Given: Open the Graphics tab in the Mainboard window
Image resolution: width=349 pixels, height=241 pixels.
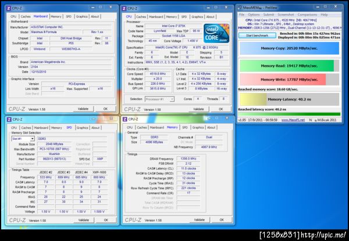Looking at the screenshot, I should click(x=81, y=17).
